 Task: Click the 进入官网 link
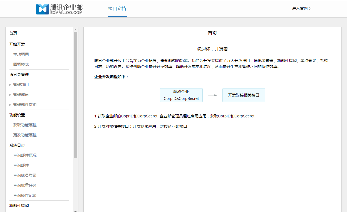(301, 9)
